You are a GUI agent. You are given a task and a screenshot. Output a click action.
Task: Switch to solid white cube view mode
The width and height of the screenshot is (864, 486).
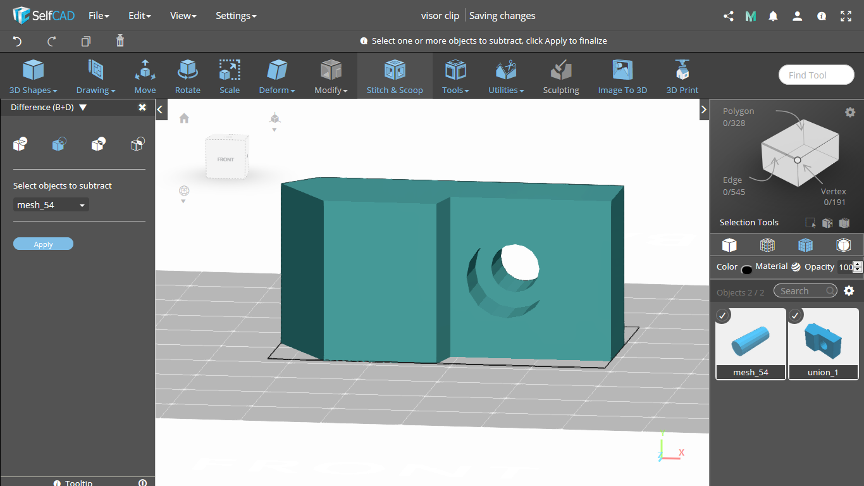coord(729,245)
